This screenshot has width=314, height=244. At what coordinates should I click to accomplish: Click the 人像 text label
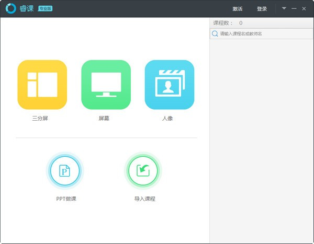pyautogui.click(x=167, y=119)
